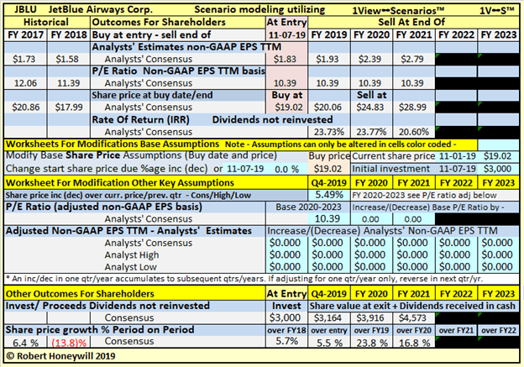Click the FY 2017 P/E ratio 12.06
Image resolution: width=524 pixels, height=367 pixels.
pos(25,83)
